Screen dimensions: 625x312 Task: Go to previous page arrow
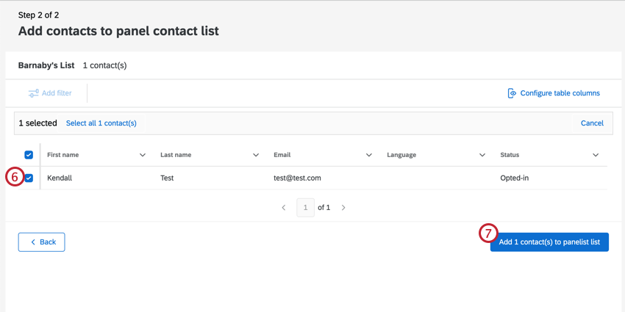284,208
